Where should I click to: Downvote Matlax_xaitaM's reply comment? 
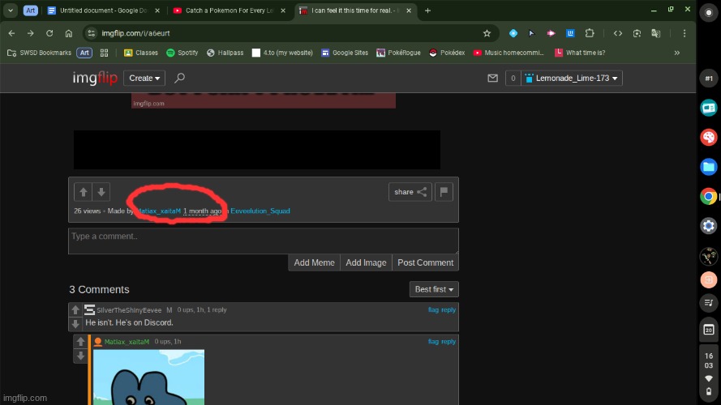tap(80, 356)
